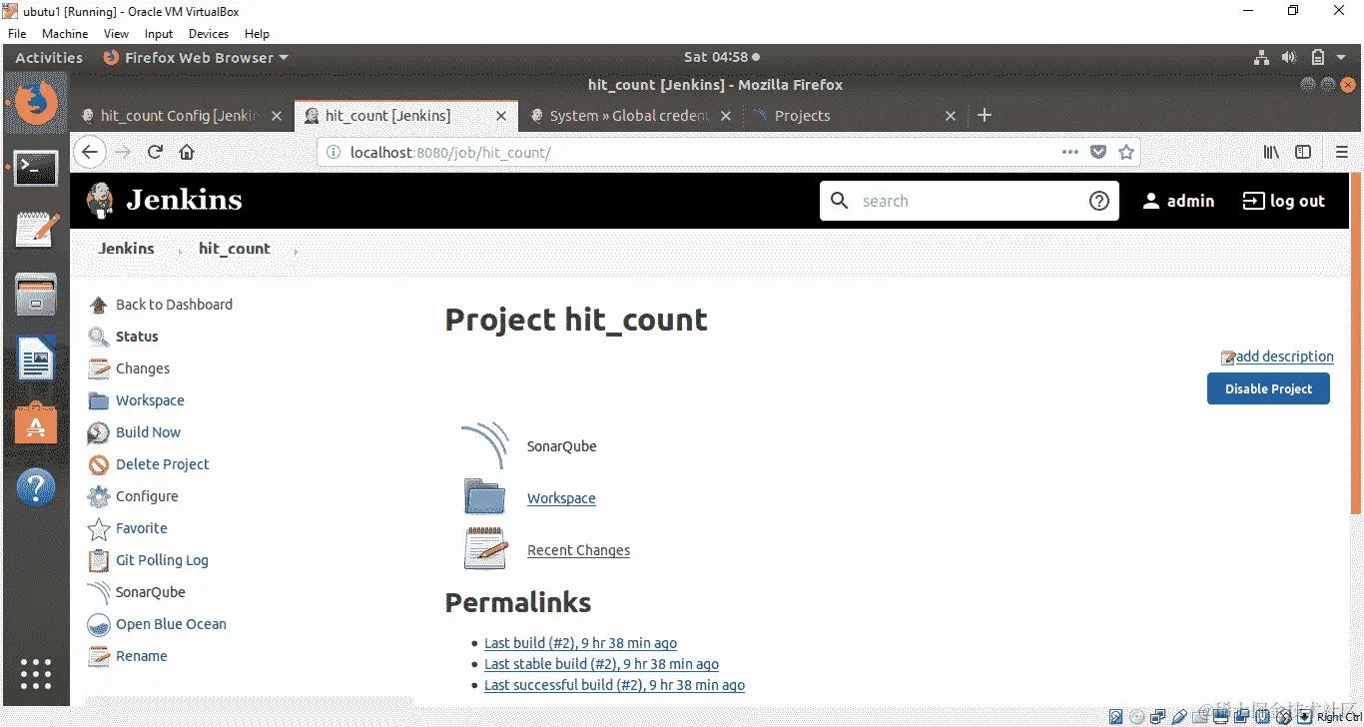Open the Firefox Web Browser top bar menu
Image resolution: width=1364 pixels, height=727 pixels.
[194, 57]
